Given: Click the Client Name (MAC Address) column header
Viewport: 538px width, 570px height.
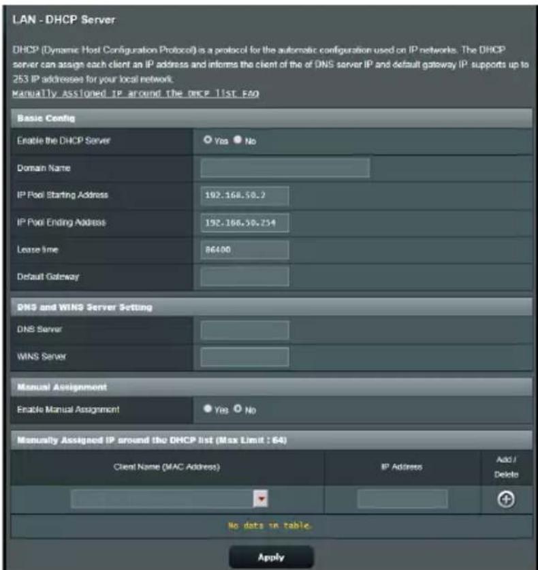Looking at the screenshot, I should coord(167,466).
